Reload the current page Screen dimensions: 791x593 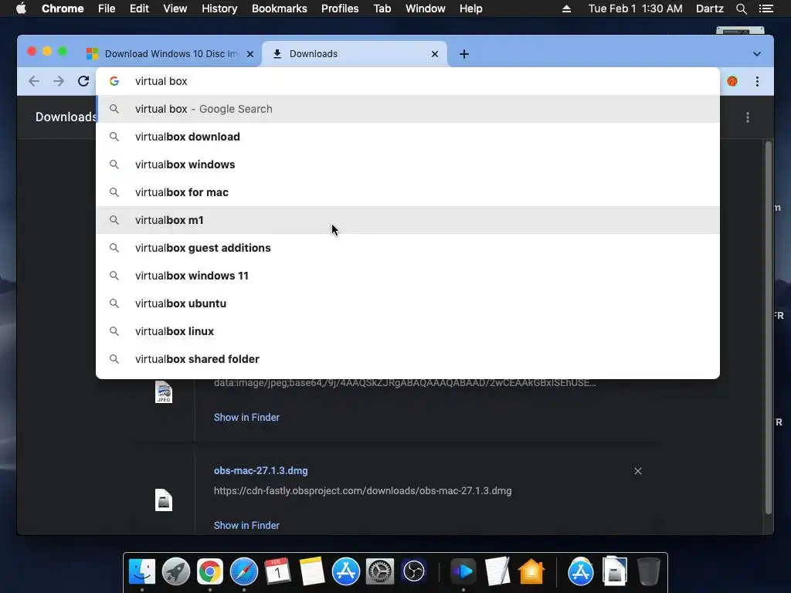click(x=83, y=81)
